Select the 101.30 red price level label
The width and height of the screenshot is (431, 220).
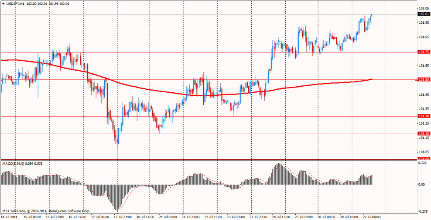pos(422,116)
